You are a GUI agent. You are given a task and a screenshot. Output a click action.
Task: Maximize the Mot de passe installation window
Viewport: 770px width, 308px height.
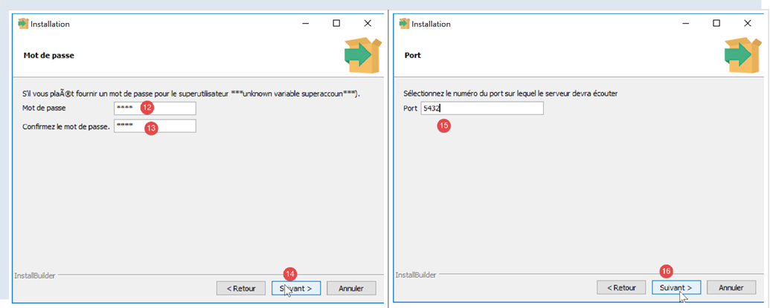point(336,24)
